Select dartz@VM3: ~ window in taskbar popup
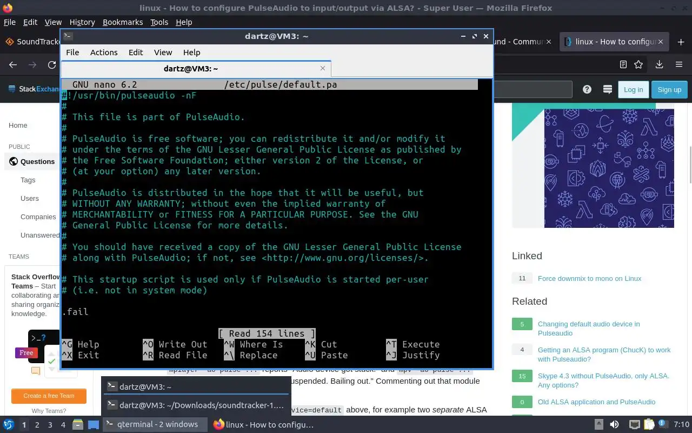 coord(196,386)
